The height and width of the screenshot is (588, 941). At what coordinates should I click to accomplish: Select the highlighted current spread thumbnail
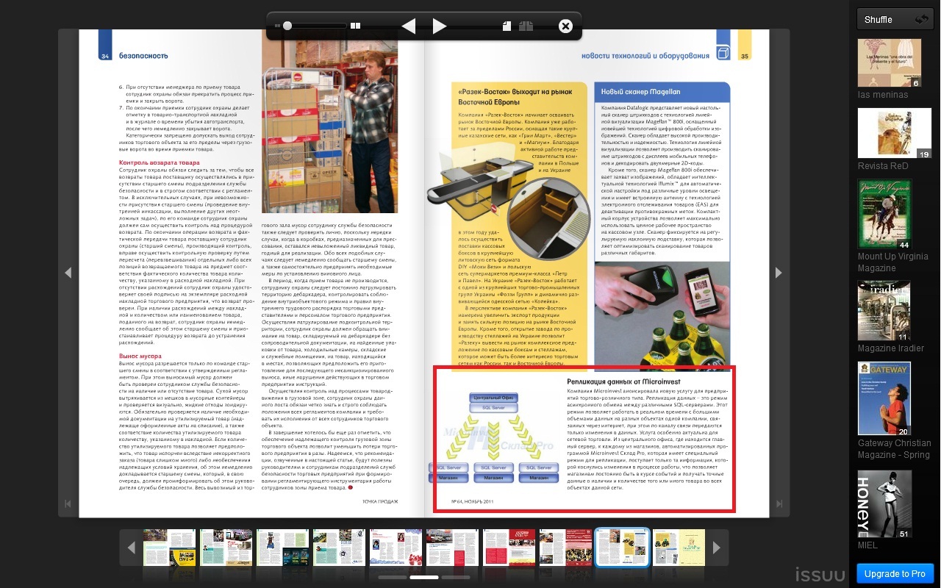coord(622,548)
